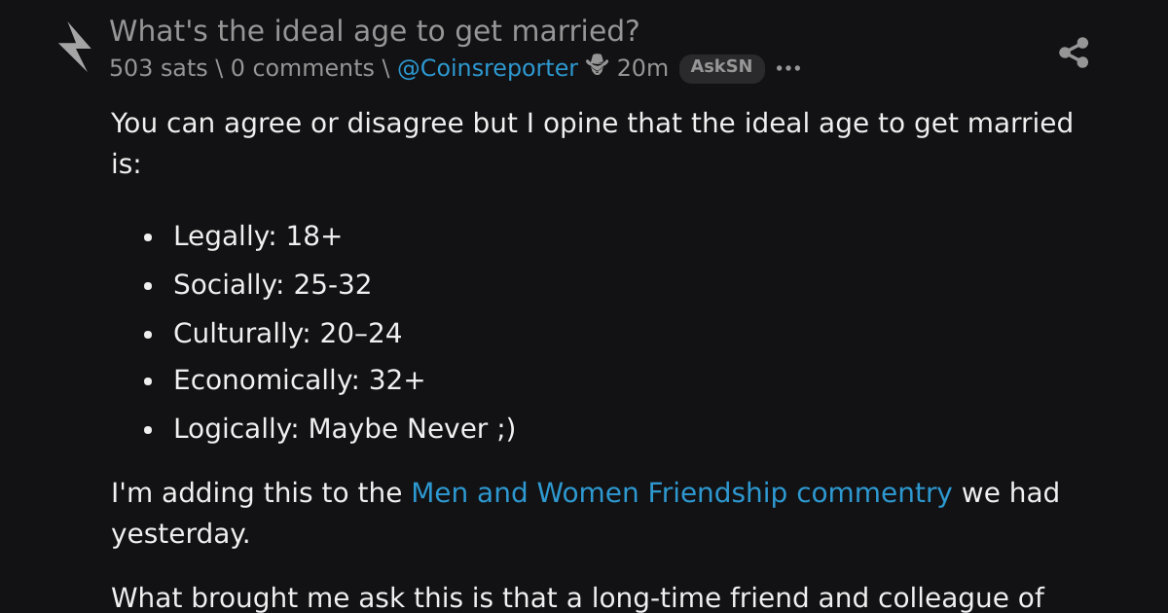Viewport: 1168px width, 613px height.
Task: Open the 0 comments link
Action: [302, 68]
